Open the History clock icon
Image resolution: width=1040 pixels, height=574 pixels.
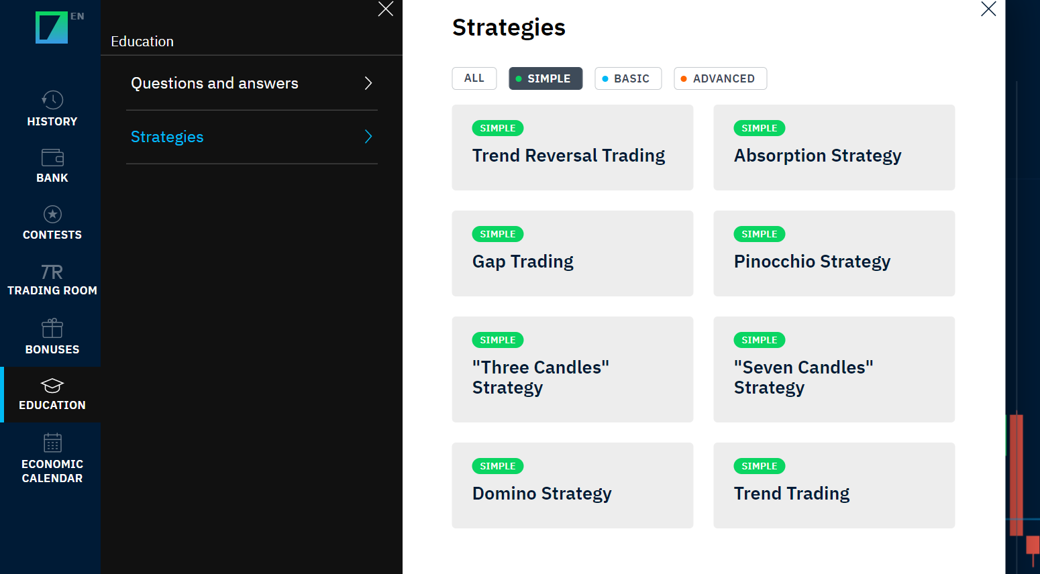point(52,100)
